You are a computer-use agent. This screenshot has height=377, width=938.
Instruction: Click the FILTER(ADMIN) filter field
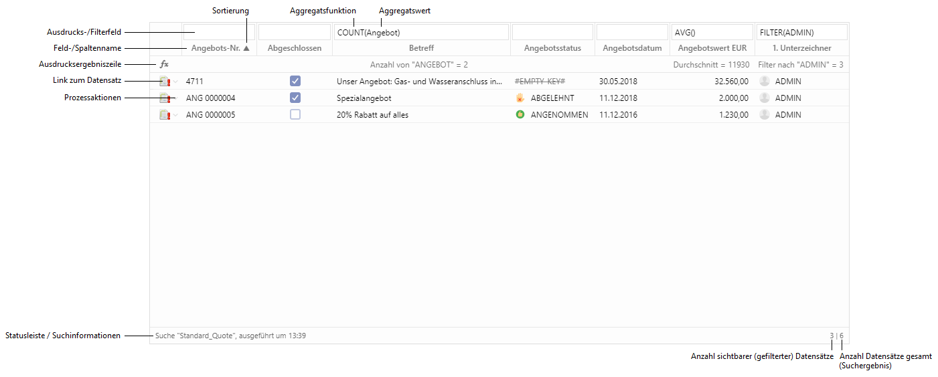[801, 32]
